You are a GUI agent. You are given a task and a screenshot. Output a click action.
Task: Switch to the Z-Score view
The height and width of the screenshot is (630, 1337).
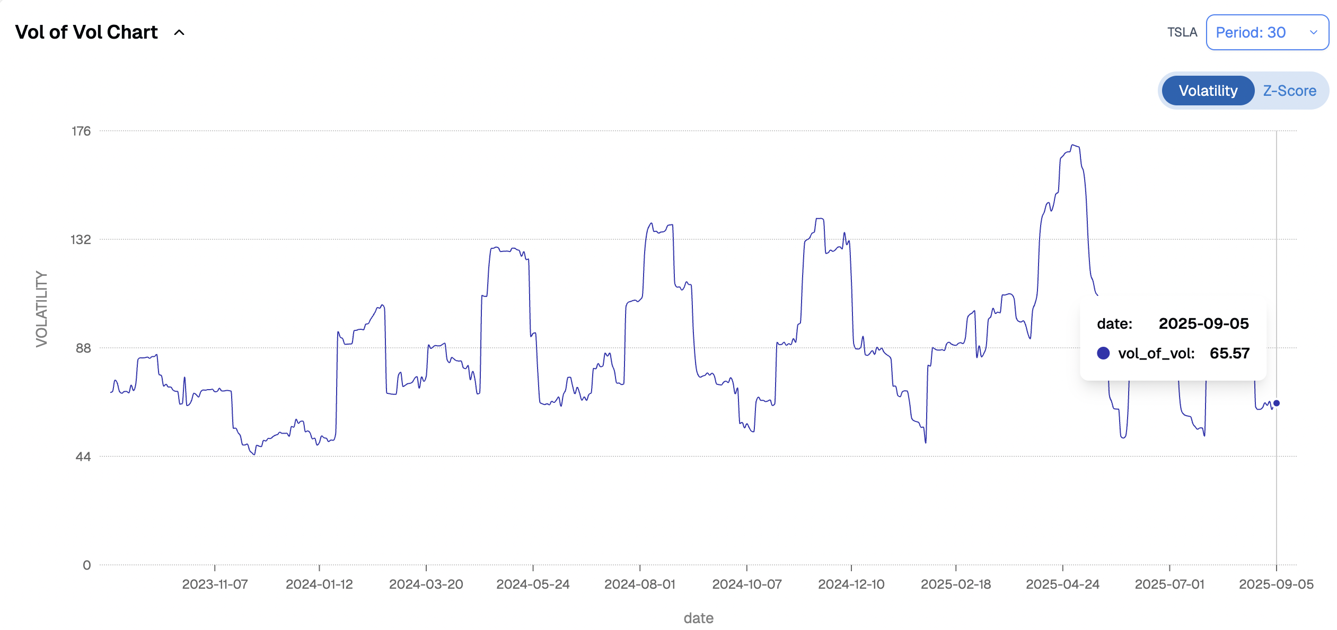(x=1289, y=91)
